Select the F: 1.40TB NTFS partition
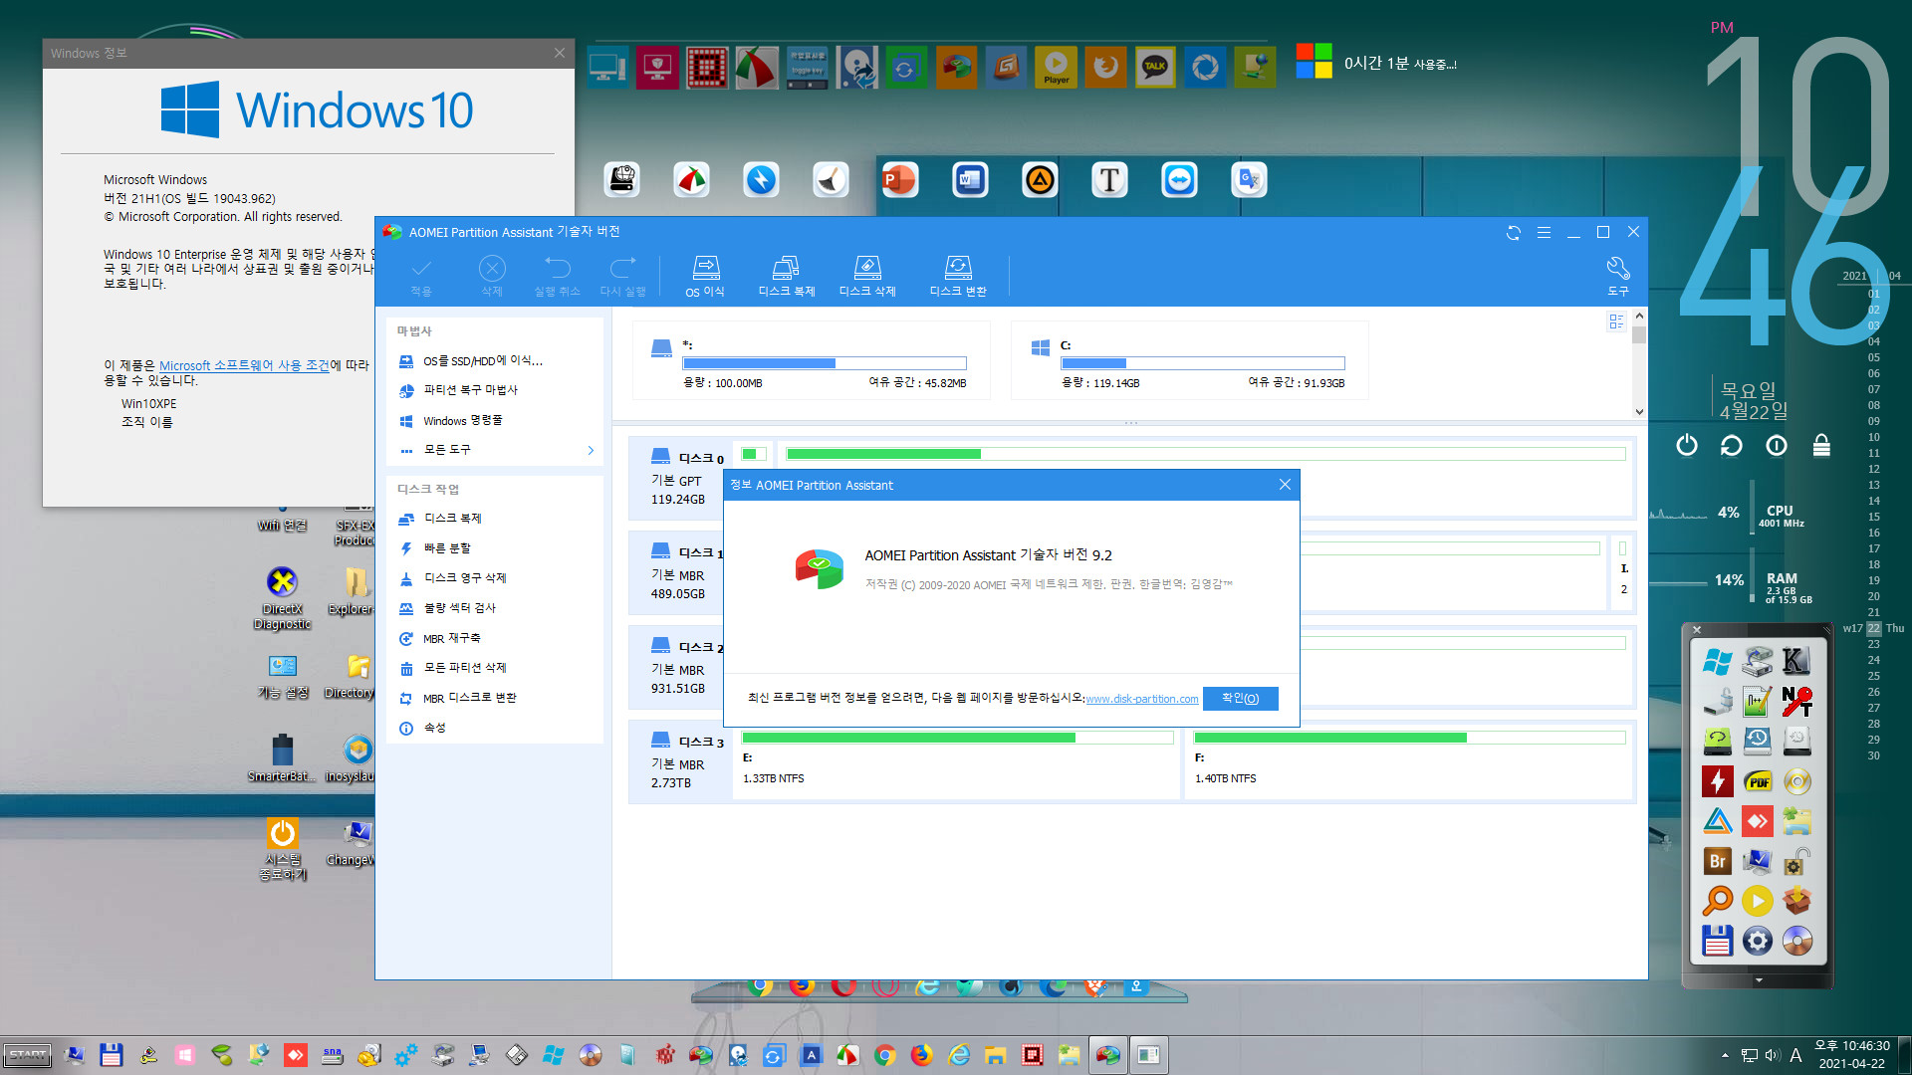This screenshot has width=1912, height=1075. pos(1409,761)
